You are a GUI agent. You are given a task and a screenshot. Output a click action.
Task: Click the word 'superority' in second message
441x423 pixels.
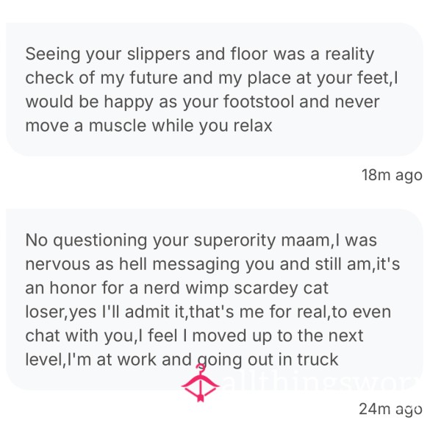[234, 241]
